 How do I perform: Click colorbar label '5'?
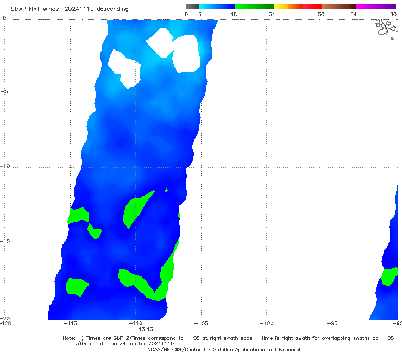coord(200,14)
